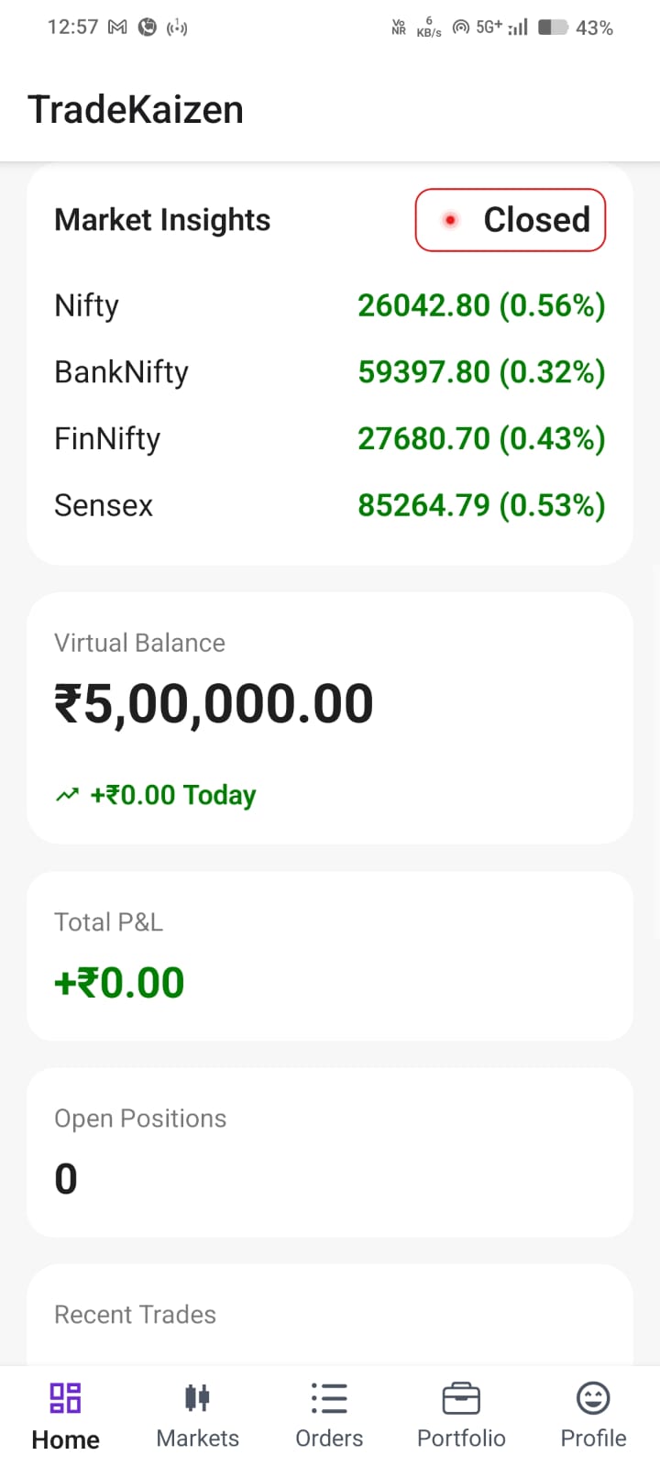
Task: Tap the battery status icon
Action: click(553, 28)
